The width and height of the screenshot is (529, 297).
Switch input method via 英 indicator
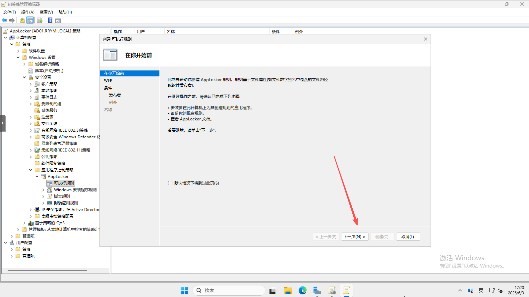click(481, 290)
